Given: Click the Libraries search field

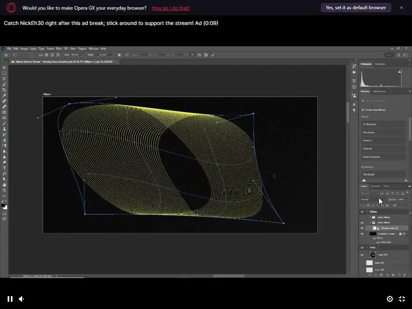Looking at the screenshot, I should [x=384, y=101].
